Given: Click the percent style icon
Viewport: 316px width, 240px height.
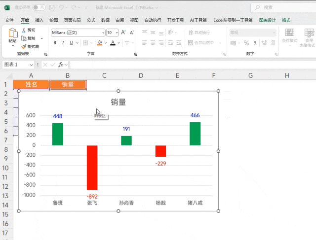Looking at the screenshot, I should (246, 43).
